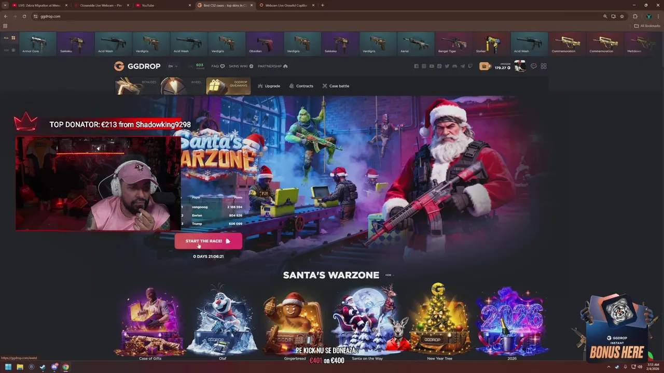The width and height of the screenshot is (664, 373).
Task: Open the Olaf case
Action: point(223,323)
